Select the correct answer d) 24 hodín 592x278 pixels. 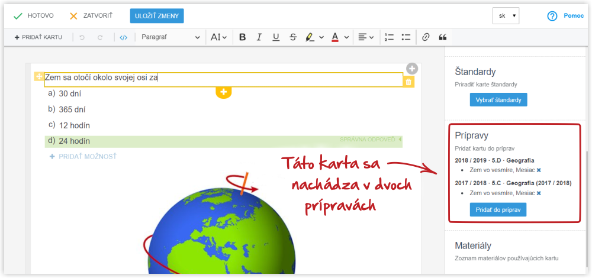tap(224, 141)
